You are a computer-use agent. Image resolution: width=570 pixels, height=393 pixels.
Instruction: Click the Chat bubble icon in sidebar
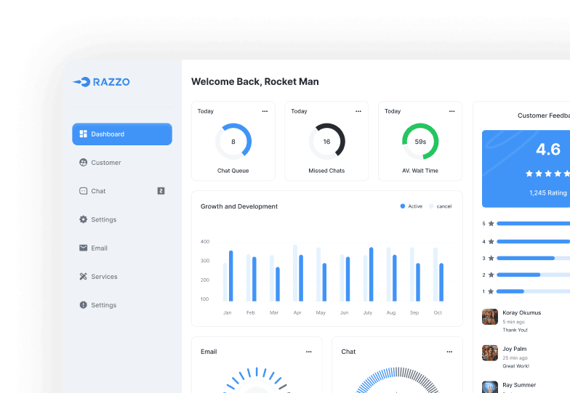coord(83,191)
